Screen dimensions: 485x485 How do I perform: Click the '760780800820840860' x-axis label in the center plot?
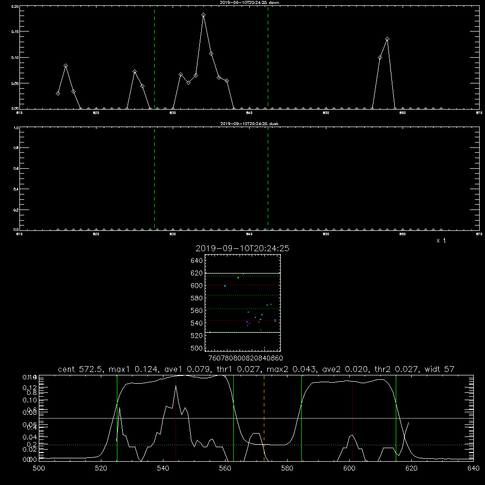tap(245, 358)
